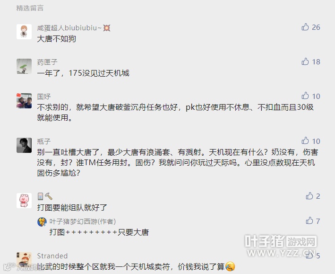The image size is (335, 274).
Task: Open 药匣子's profile avatar
Action: pyautogui.click(x=24, y=66)
